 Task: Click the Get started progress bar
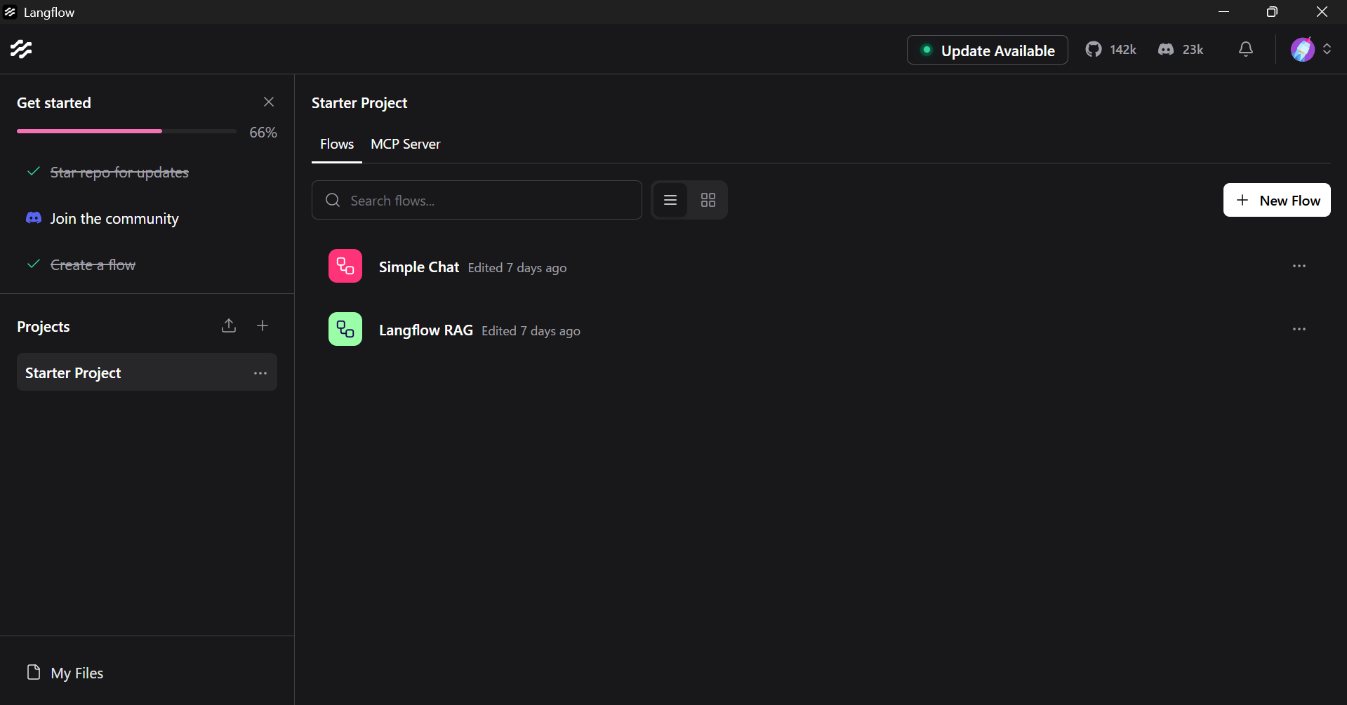pyautogui.click(x=126, y=131)
